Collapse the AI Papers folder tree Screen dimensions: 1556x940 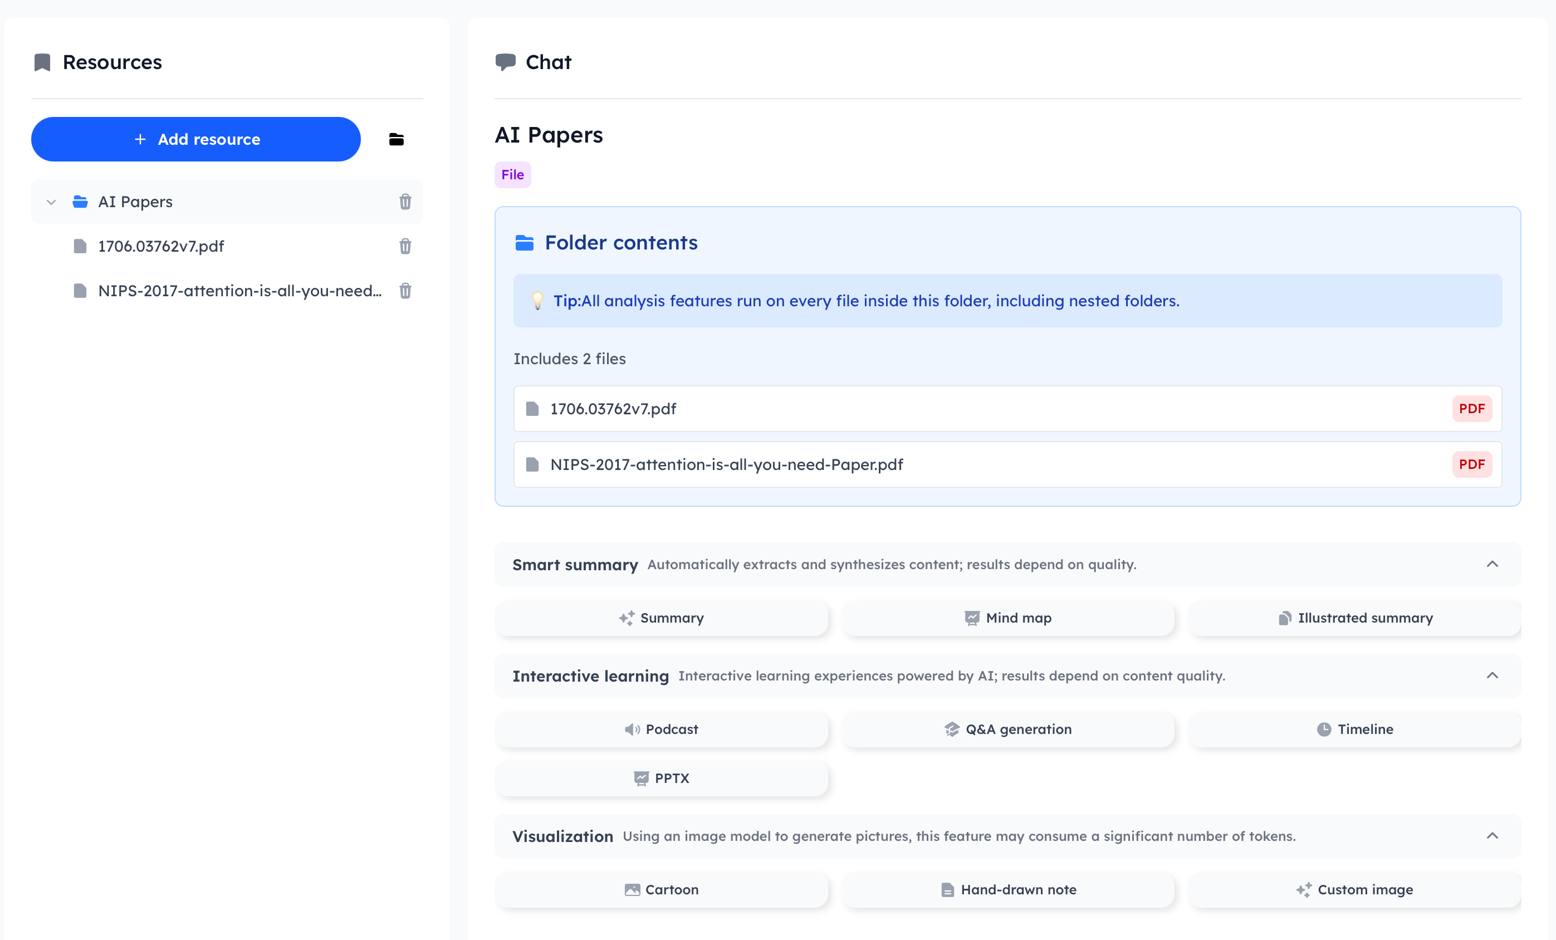coord(51,202)
